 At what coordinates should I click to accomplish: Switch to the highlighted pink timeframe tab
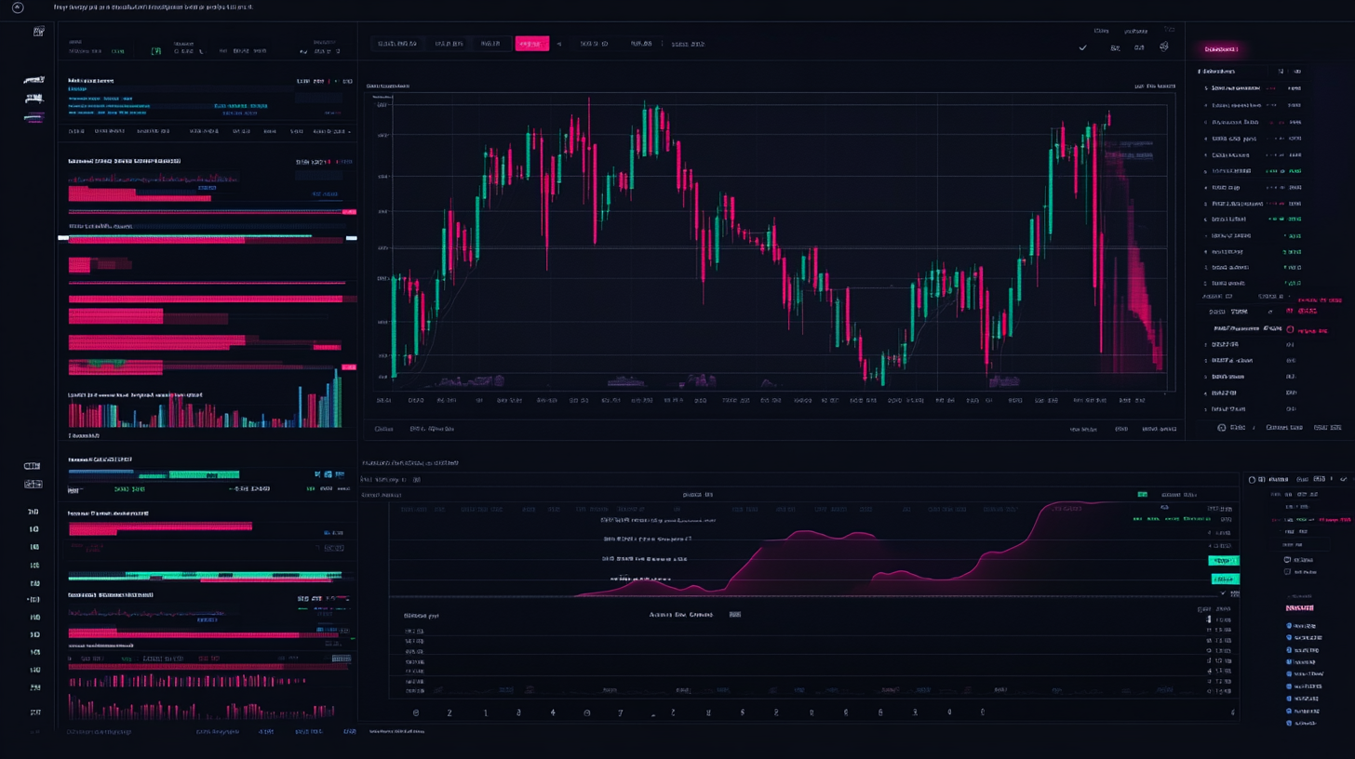coord(532,43)
